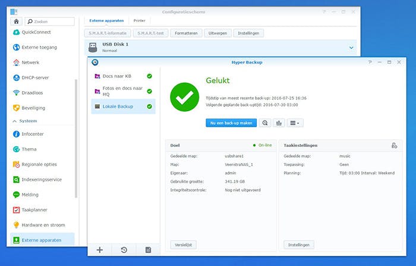Open the backup log icon

click(x=149, y=250)
